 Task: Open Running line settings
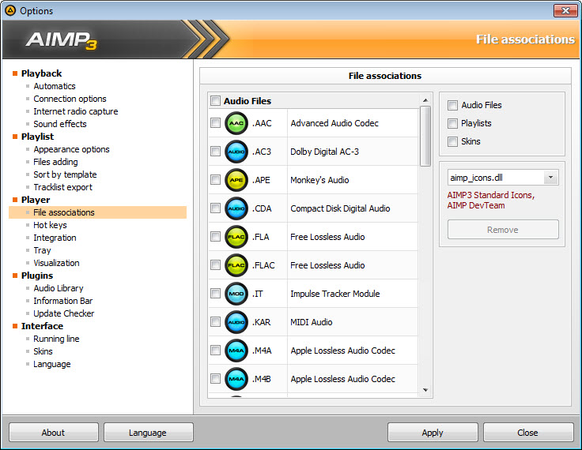click(x=56, y=339)
